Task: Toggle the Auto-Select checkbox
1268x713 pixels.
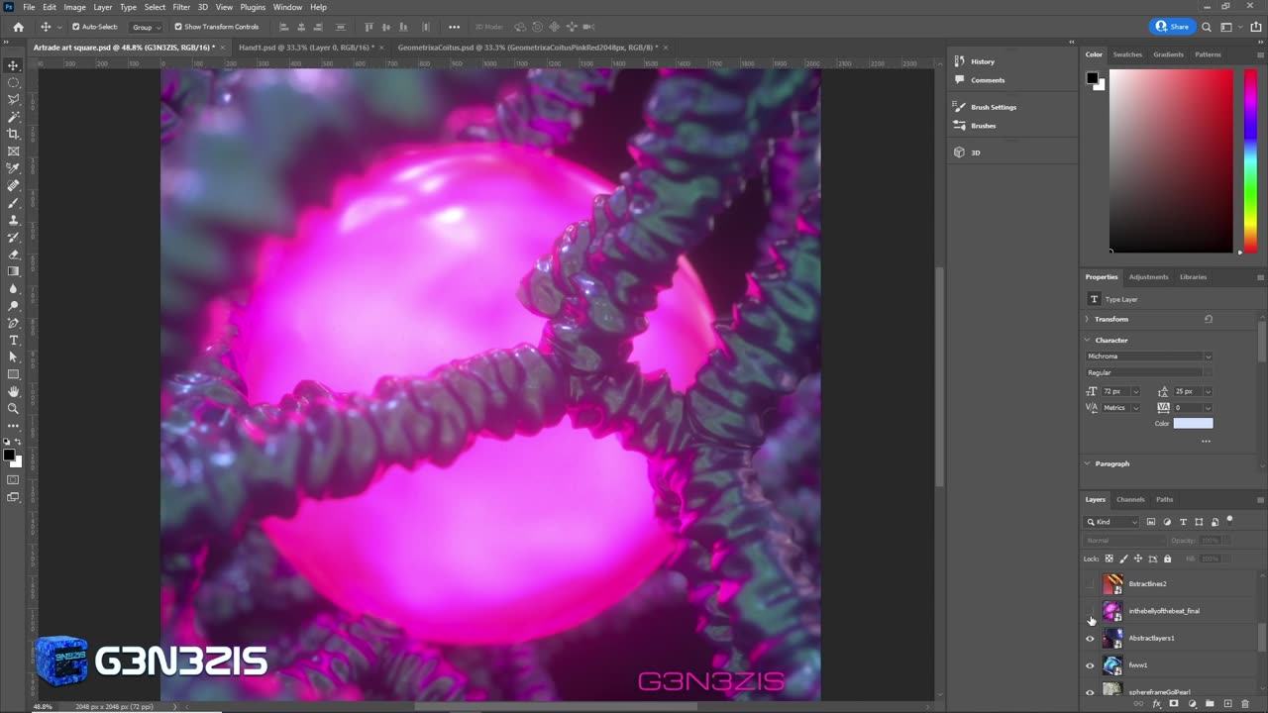Action: tap(76, 27)
